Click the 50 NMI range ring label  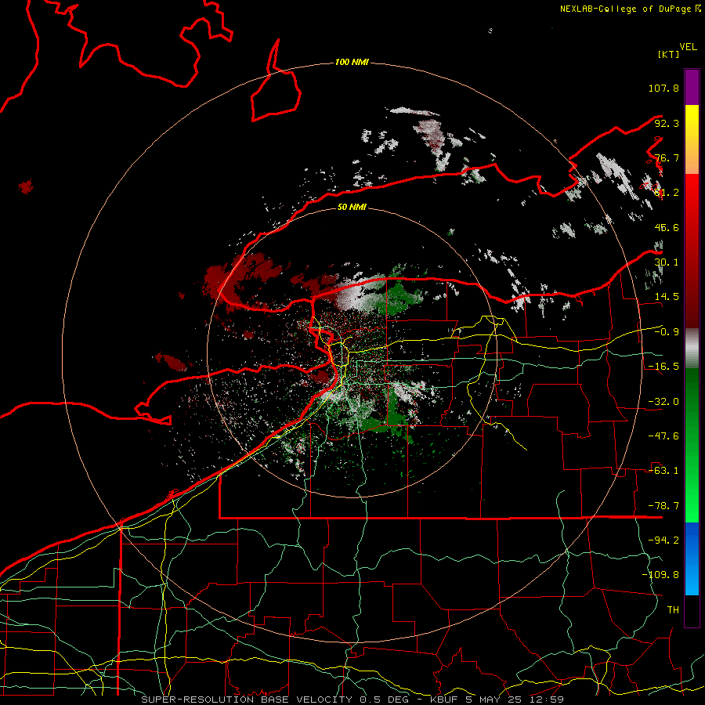tap(352, 208)
